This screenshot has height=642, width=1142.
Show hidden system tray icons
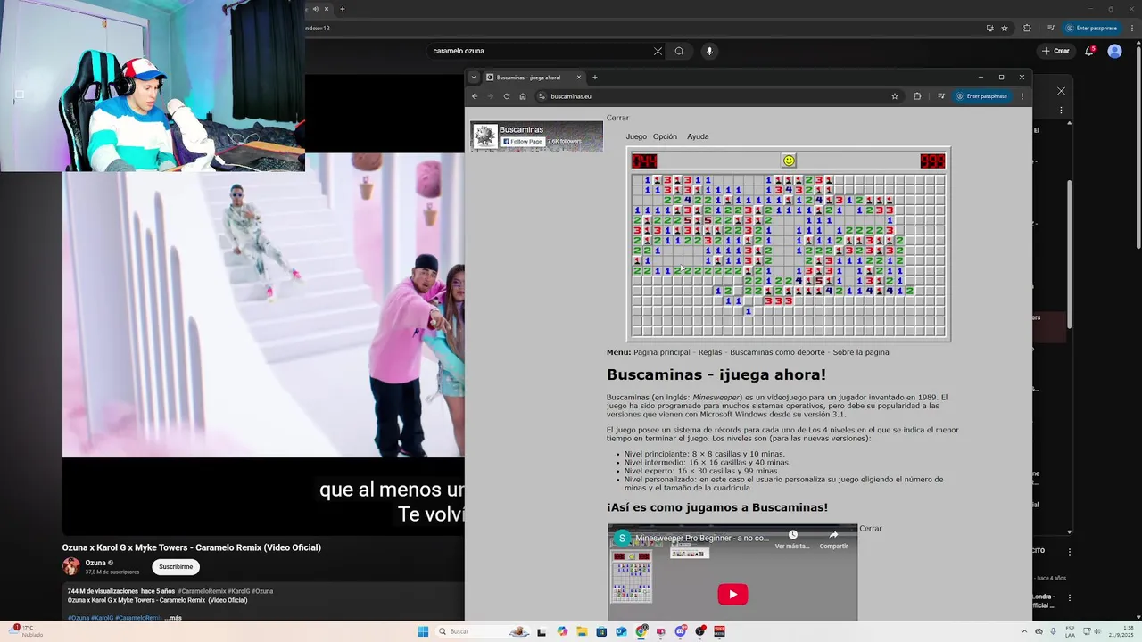click(1023, 631)
